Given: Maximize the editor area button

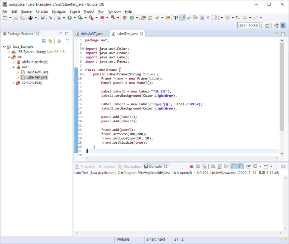Looking at the screenshot, I should [x=283, y=34].
